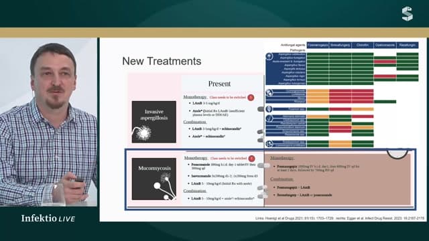Click the citation text below the slide

(340, 218)
